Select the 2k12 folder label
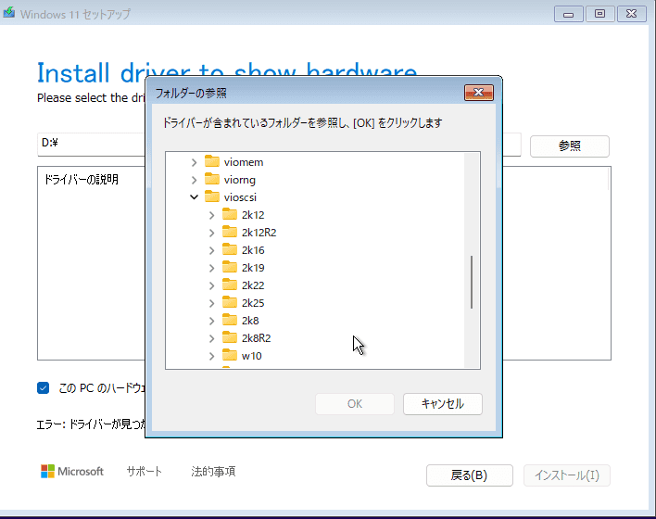This screenshot has width=656, height=519. [253, 215]
